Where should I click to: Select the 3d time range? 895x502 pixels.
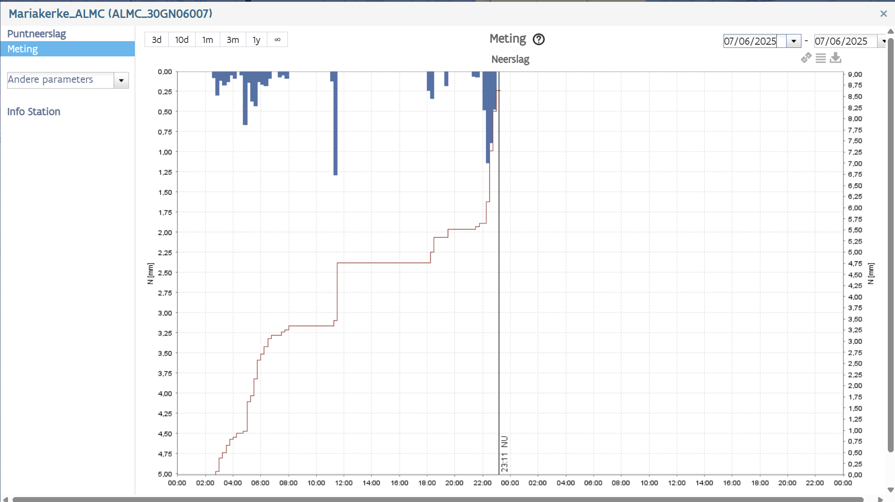[x=156, y=40]
